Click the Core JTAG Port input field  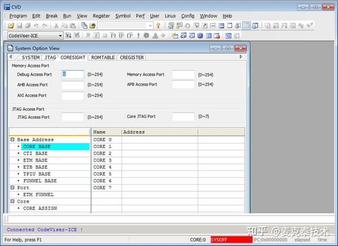click(183, 117)
